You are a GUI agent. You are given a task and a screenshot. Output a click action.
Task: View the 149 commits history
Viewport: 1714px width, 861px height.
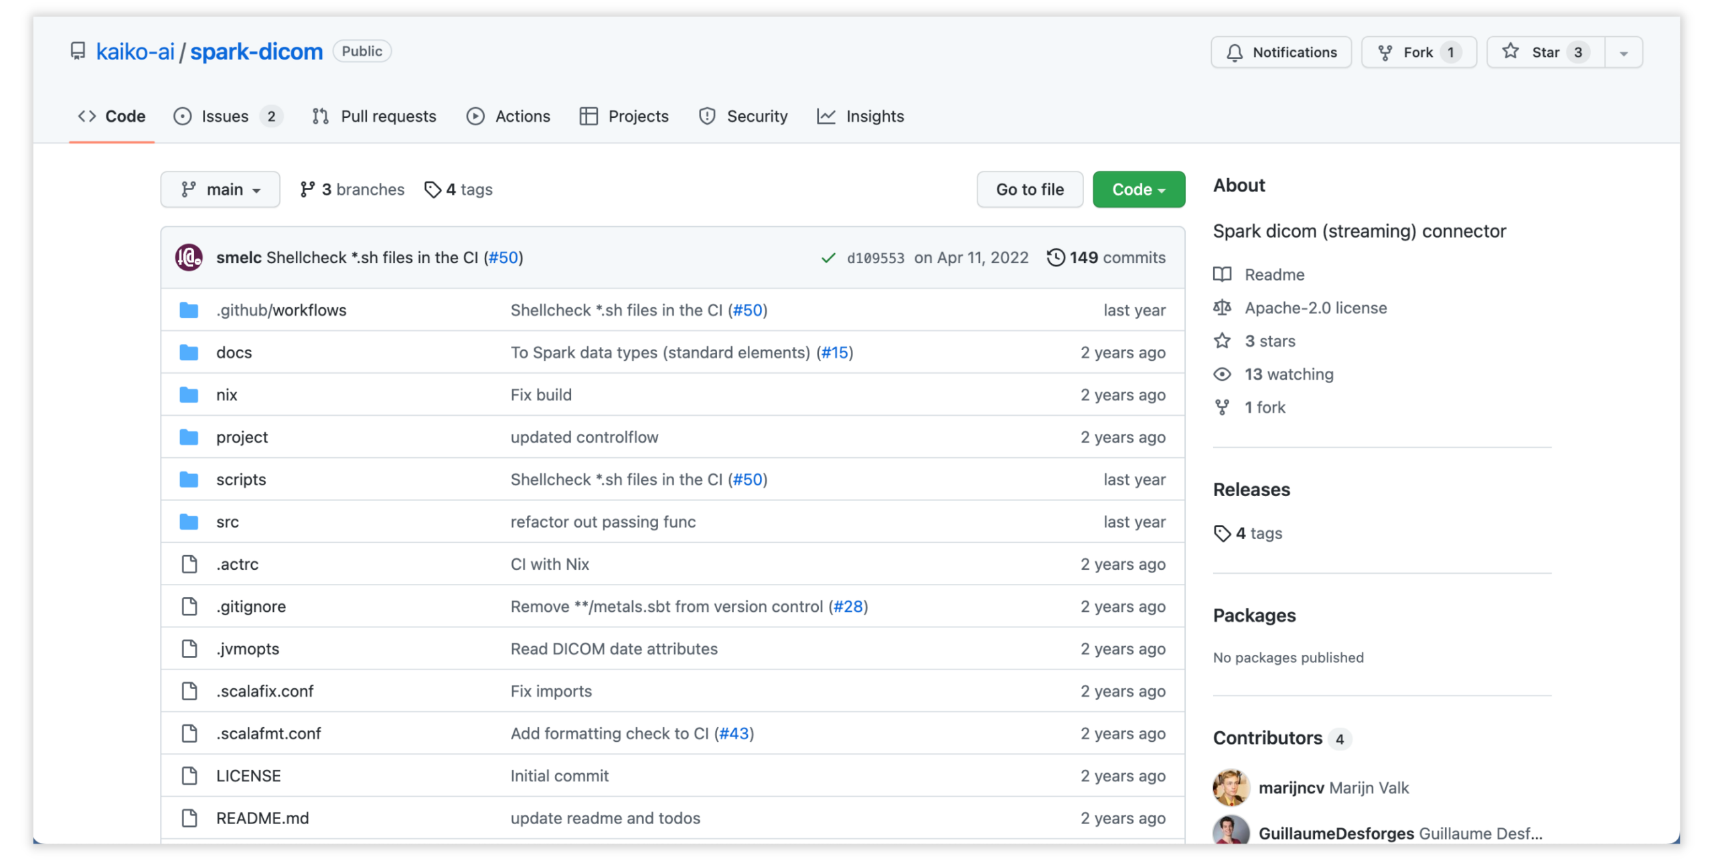pos(1106,257)
